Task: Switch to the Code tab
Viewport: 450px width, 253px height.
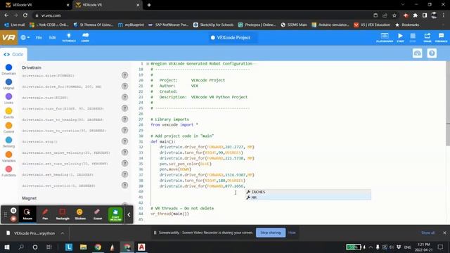Action: click(13, 54)
